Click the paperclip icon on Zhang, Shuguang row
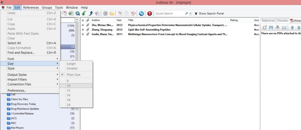The width and height of the screenshot is (301, 130). [88, 30]
